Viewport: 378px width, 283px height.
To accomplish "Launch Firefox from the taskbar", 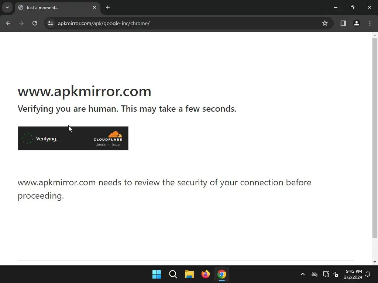I will pyautogui.click(x=205, y=274).
